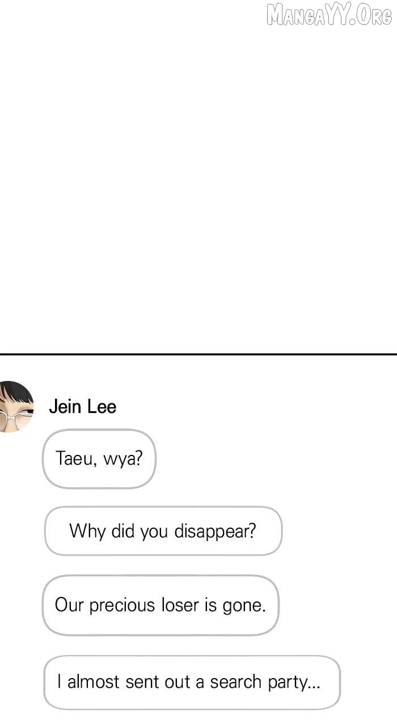Open Jein Lee's profile avatar
The height and width of the screenshot is (727, 397).
(x=16, y=407)
